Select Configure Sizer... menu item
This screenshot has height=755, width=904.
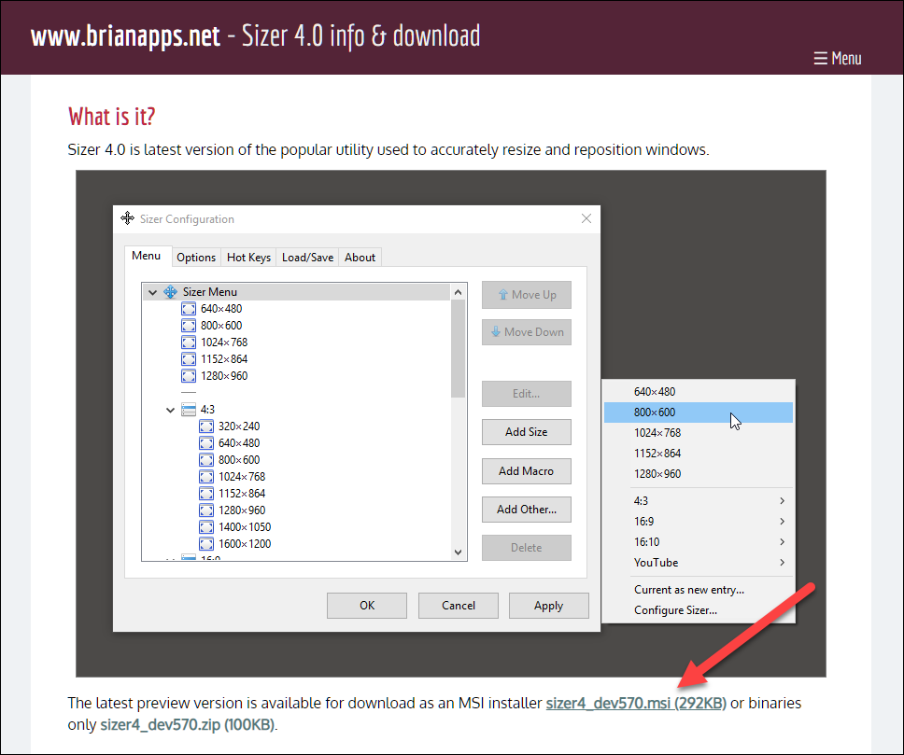coord(699,610)
